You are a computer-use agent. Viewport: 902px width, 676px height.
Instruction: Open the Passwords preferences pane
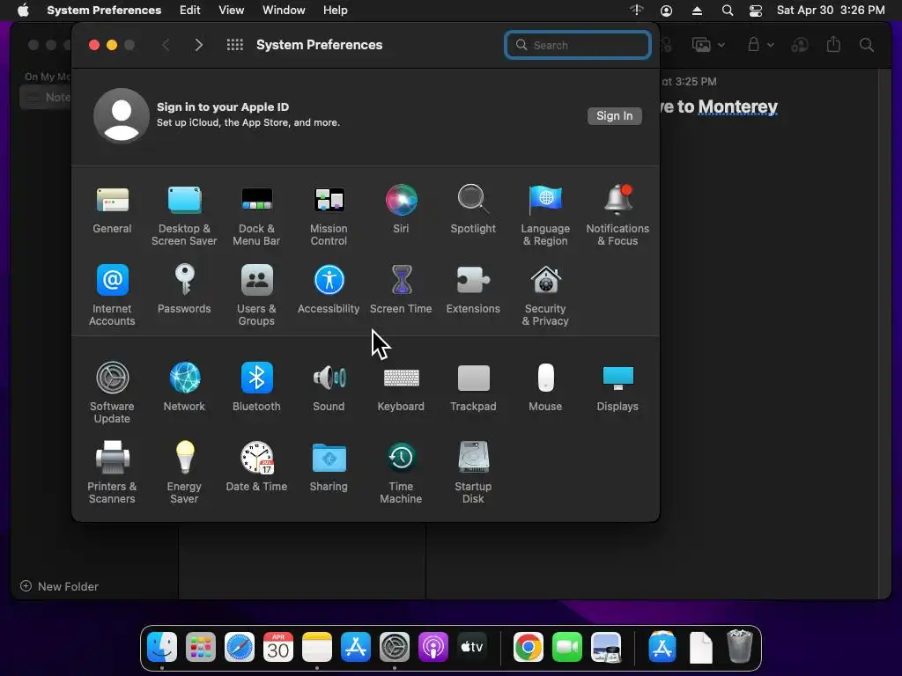click(x=184, y=290)
